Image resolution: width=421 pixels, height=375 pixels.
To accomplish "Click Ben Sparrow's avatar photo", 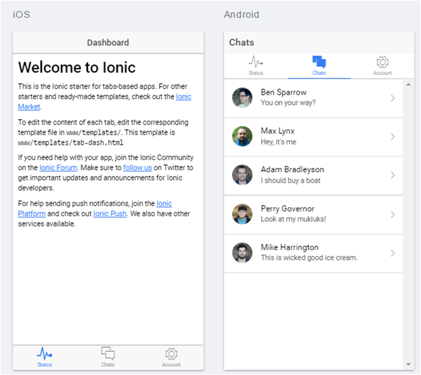I will (242, 98).
